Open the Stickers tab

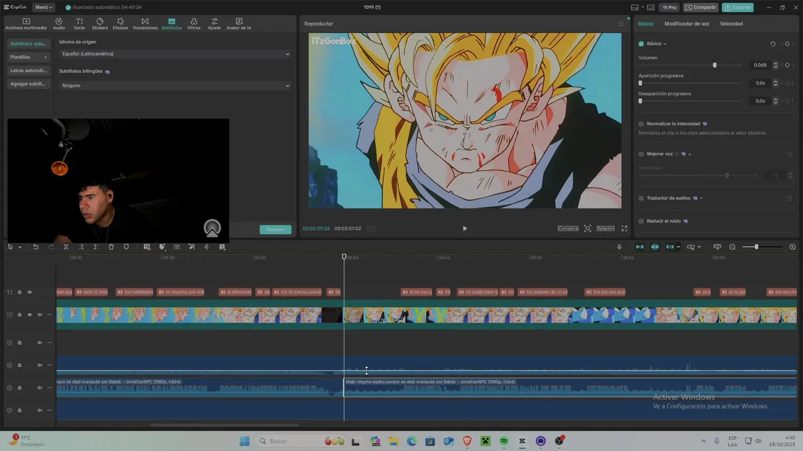click(x=100, y=24)
